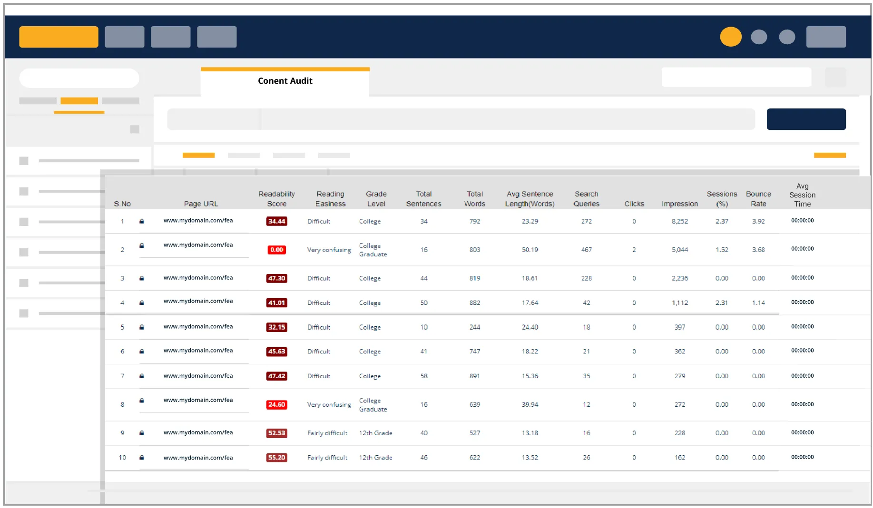Open the page URL link in row 7
Screen dimensions: 873x508
[x=198, y=376]
